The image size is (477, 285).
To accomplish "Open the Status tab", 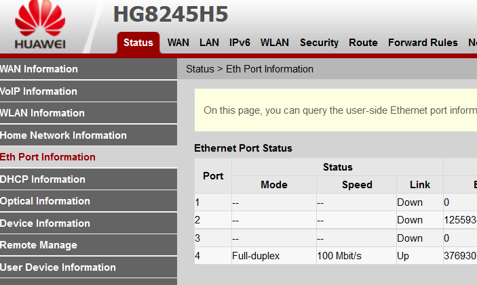I will click(138, 43).
